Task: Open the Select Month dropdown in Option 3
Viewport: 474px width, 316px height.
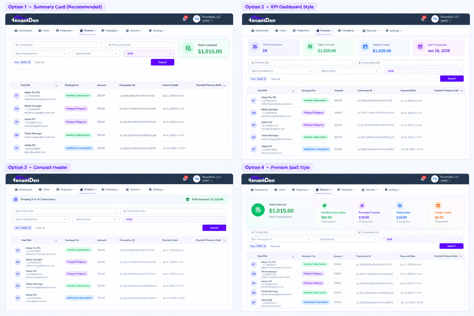Action: [x=96, y=219]
